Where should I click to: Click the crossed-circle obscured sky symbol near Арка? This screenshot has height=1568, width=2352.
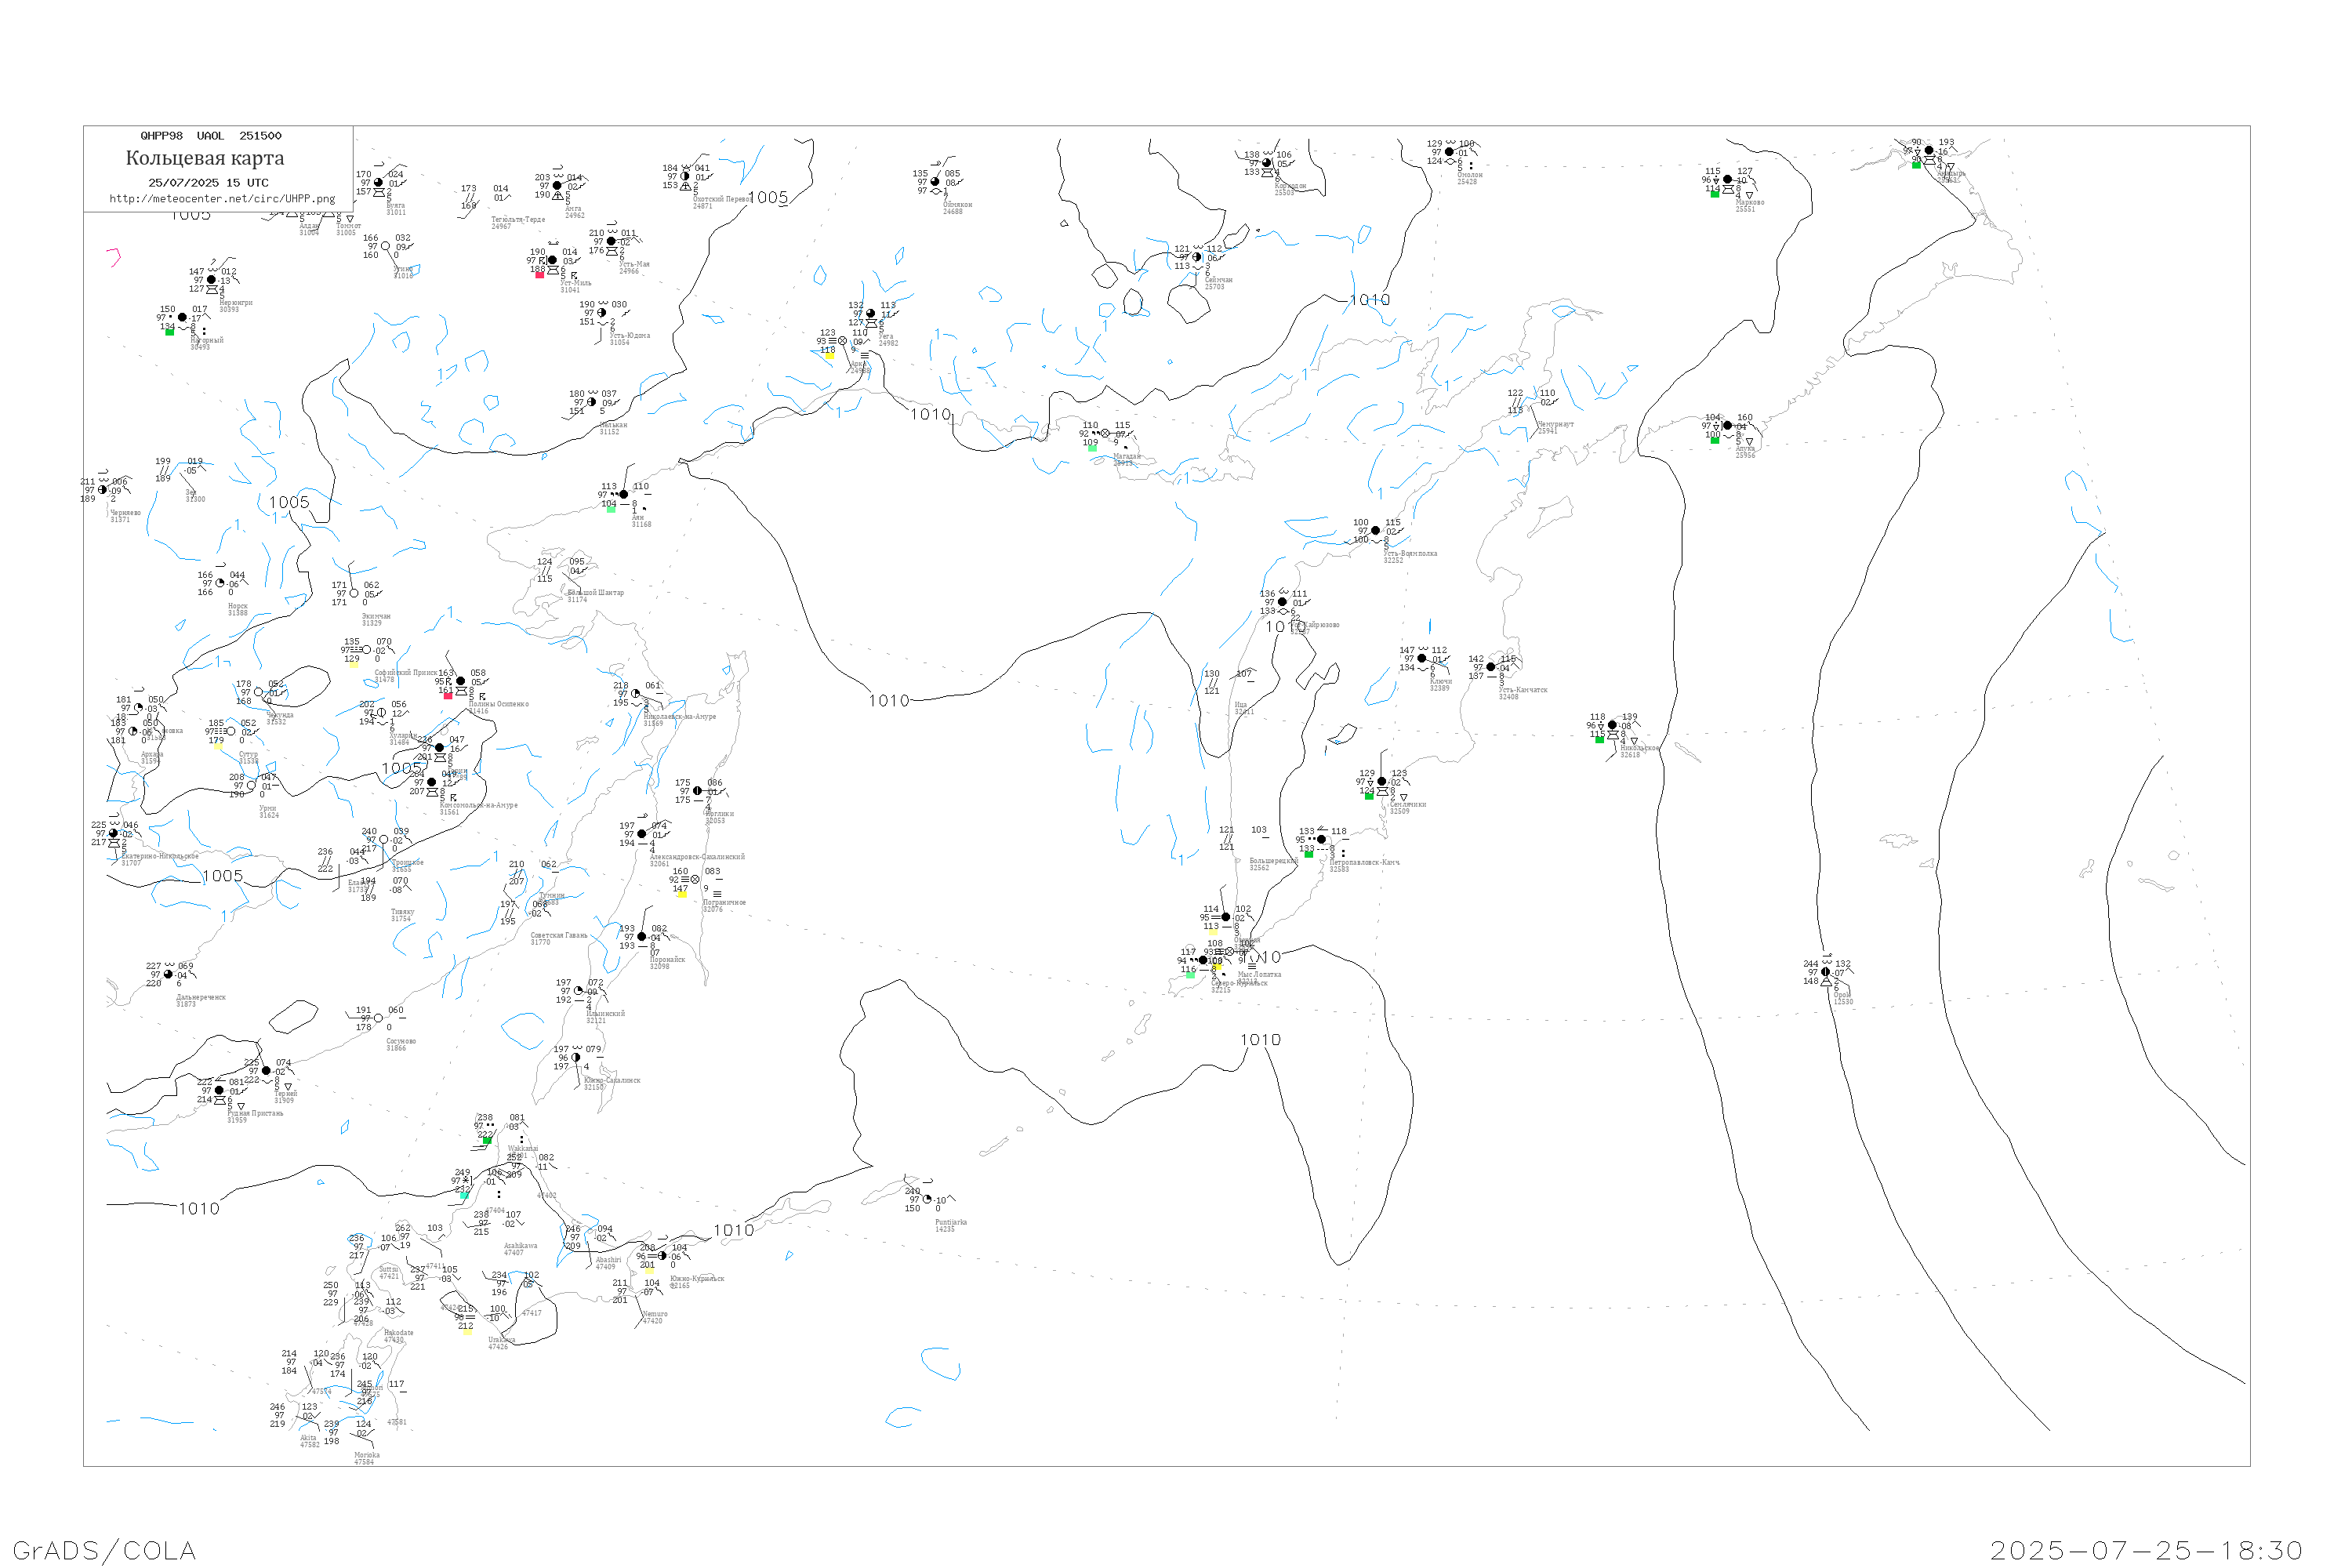pyautogui.click(x=843, y=341)
